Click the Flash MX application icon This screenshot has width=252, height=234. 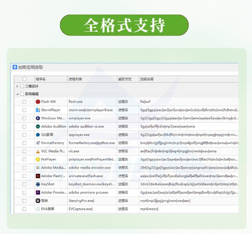point(38,102)
